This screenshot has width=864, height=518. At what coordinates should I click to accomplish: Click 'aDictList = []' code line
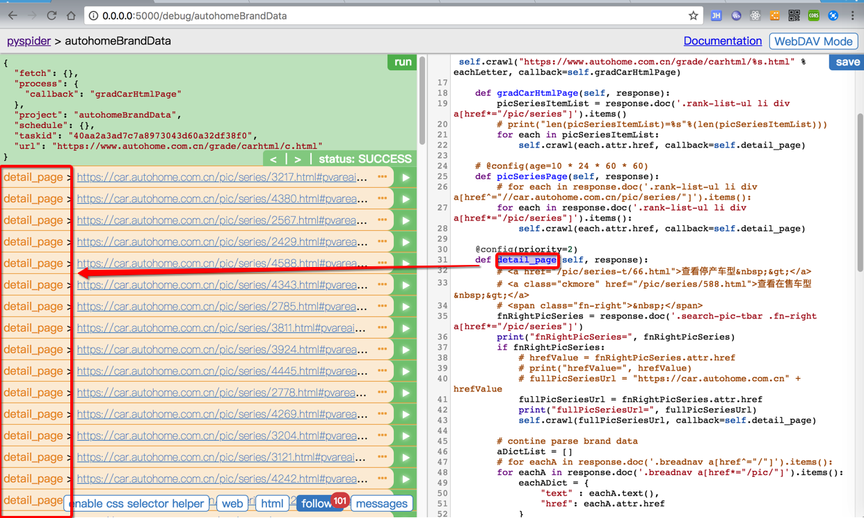[534, 451]
